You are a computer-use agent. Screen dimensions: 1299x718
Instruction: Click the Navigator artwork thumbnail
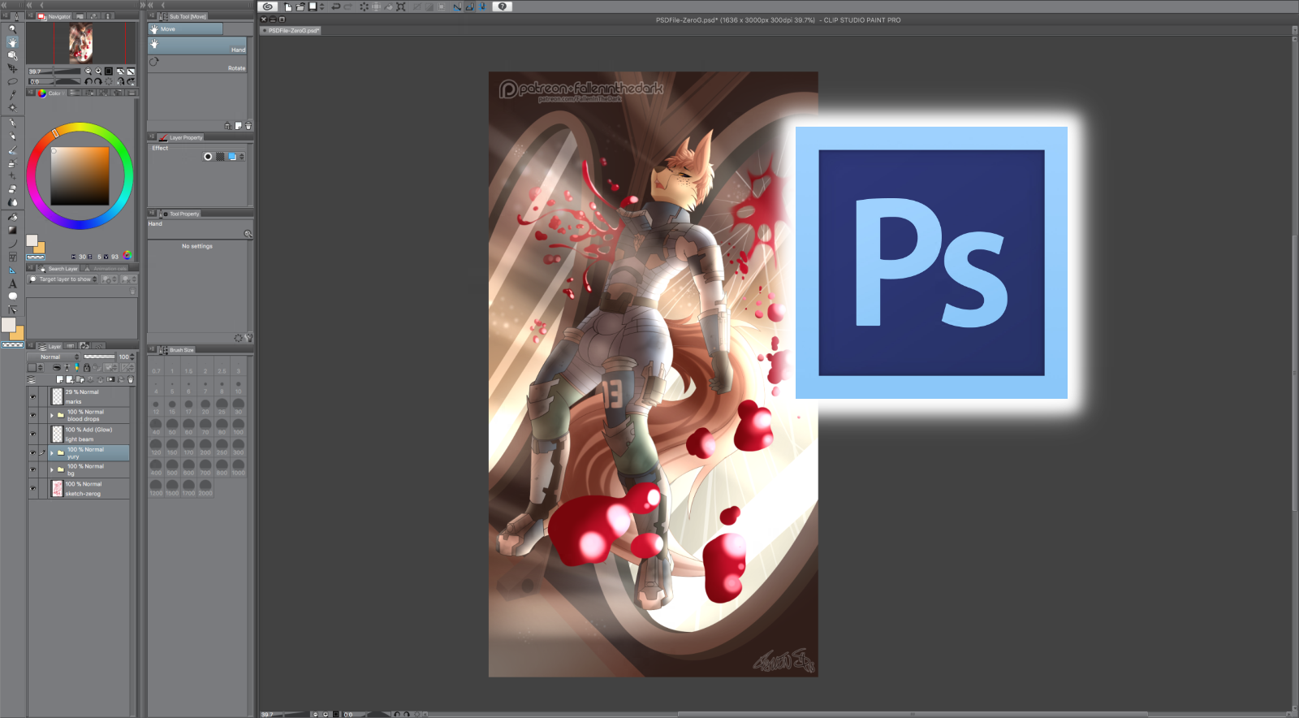[x=80, y=43]
